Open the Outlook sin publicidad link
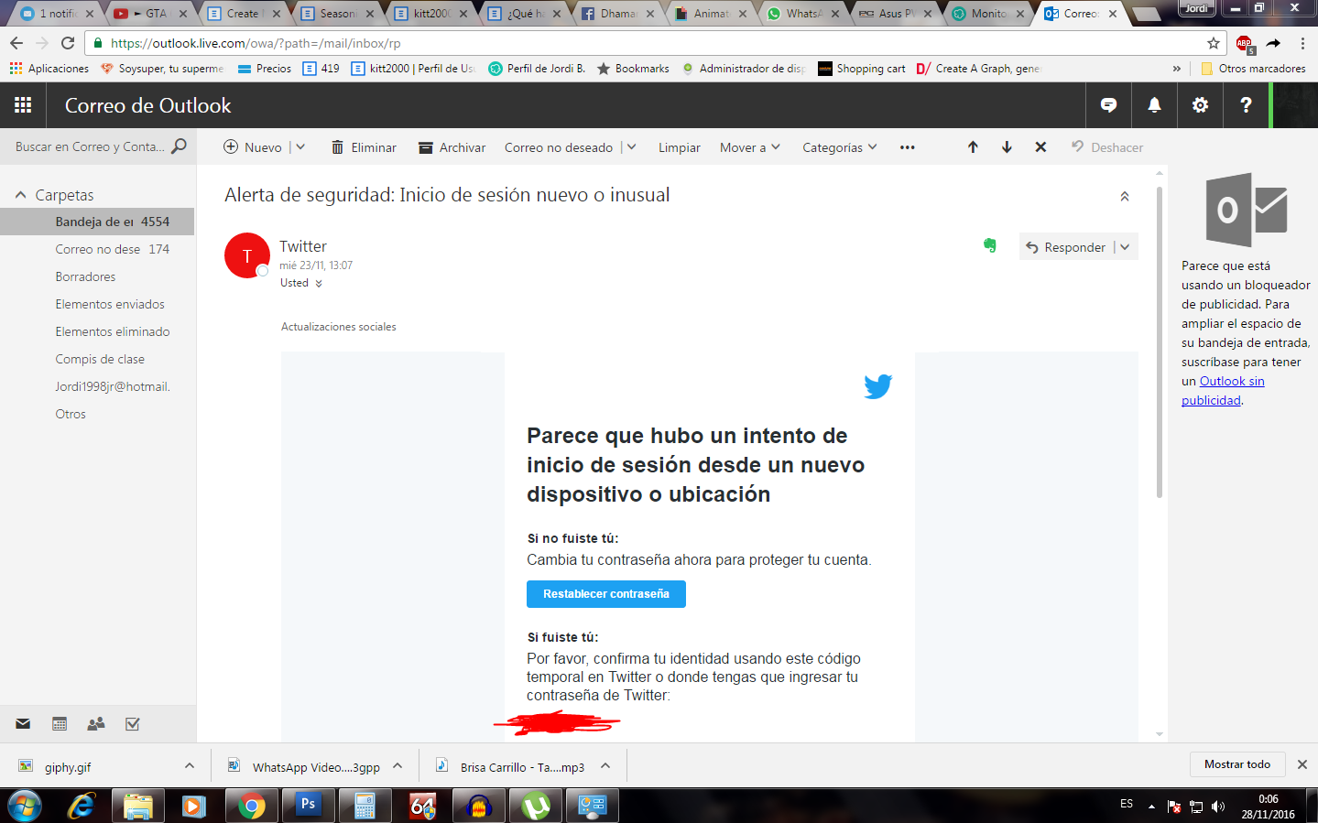 (x=1223, y=391)
